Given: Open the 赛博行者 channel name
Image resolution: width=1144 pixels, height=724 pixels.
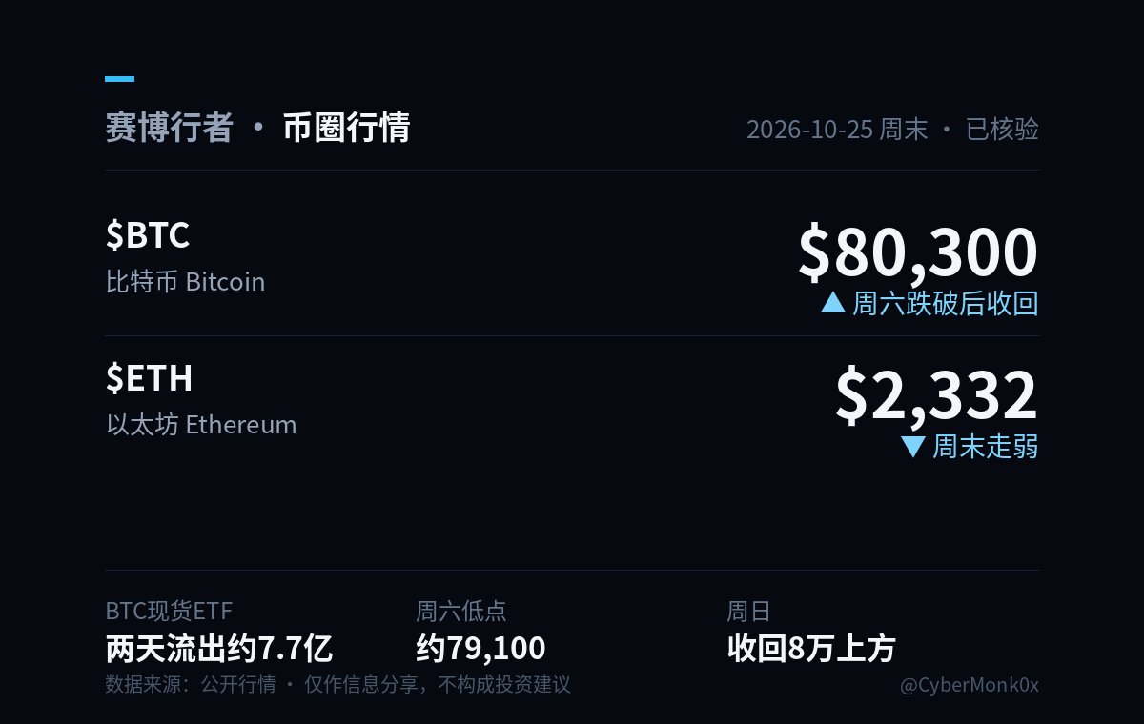Looking at the screenshot, I should point(169,127).
